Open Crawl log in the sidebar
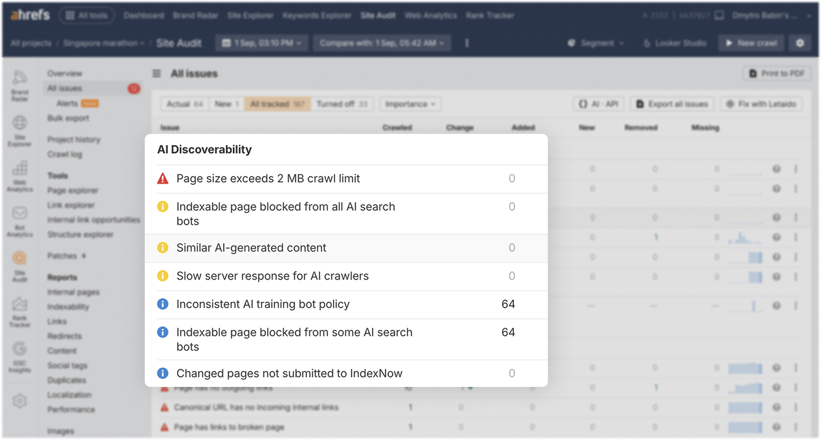The width and height of the screenshot is (821, 440). [64, 154]
